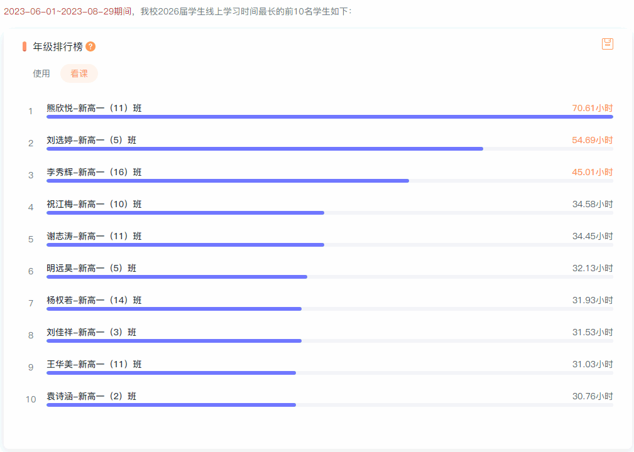Select student 刘佳祥-新高一(3)班

coord(91,332)
